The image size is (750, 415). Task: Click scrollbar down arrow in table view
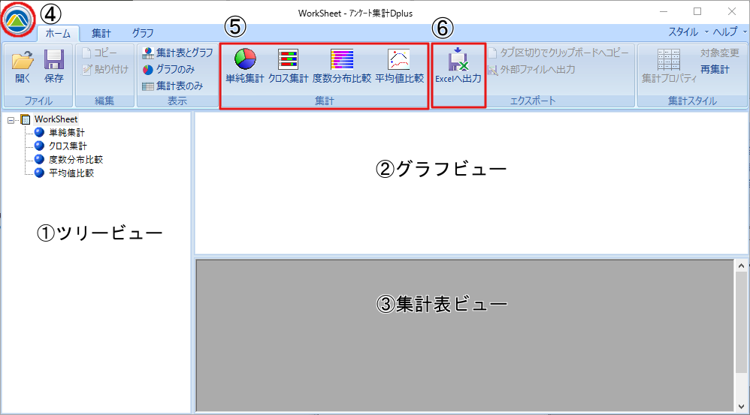(x=742, y=407)
